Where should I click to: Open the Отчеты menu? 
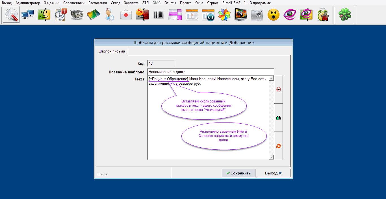coord(170,3)
